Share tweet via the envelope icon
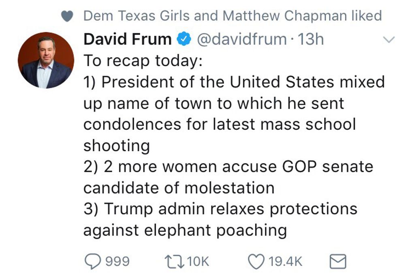397x279 pixels. pos(338,262)
